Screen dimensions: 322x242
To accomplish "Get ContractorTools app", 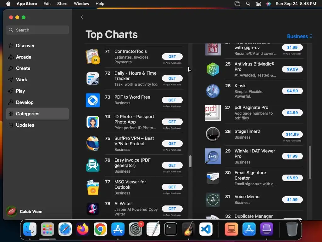I will tap(172, 57).
